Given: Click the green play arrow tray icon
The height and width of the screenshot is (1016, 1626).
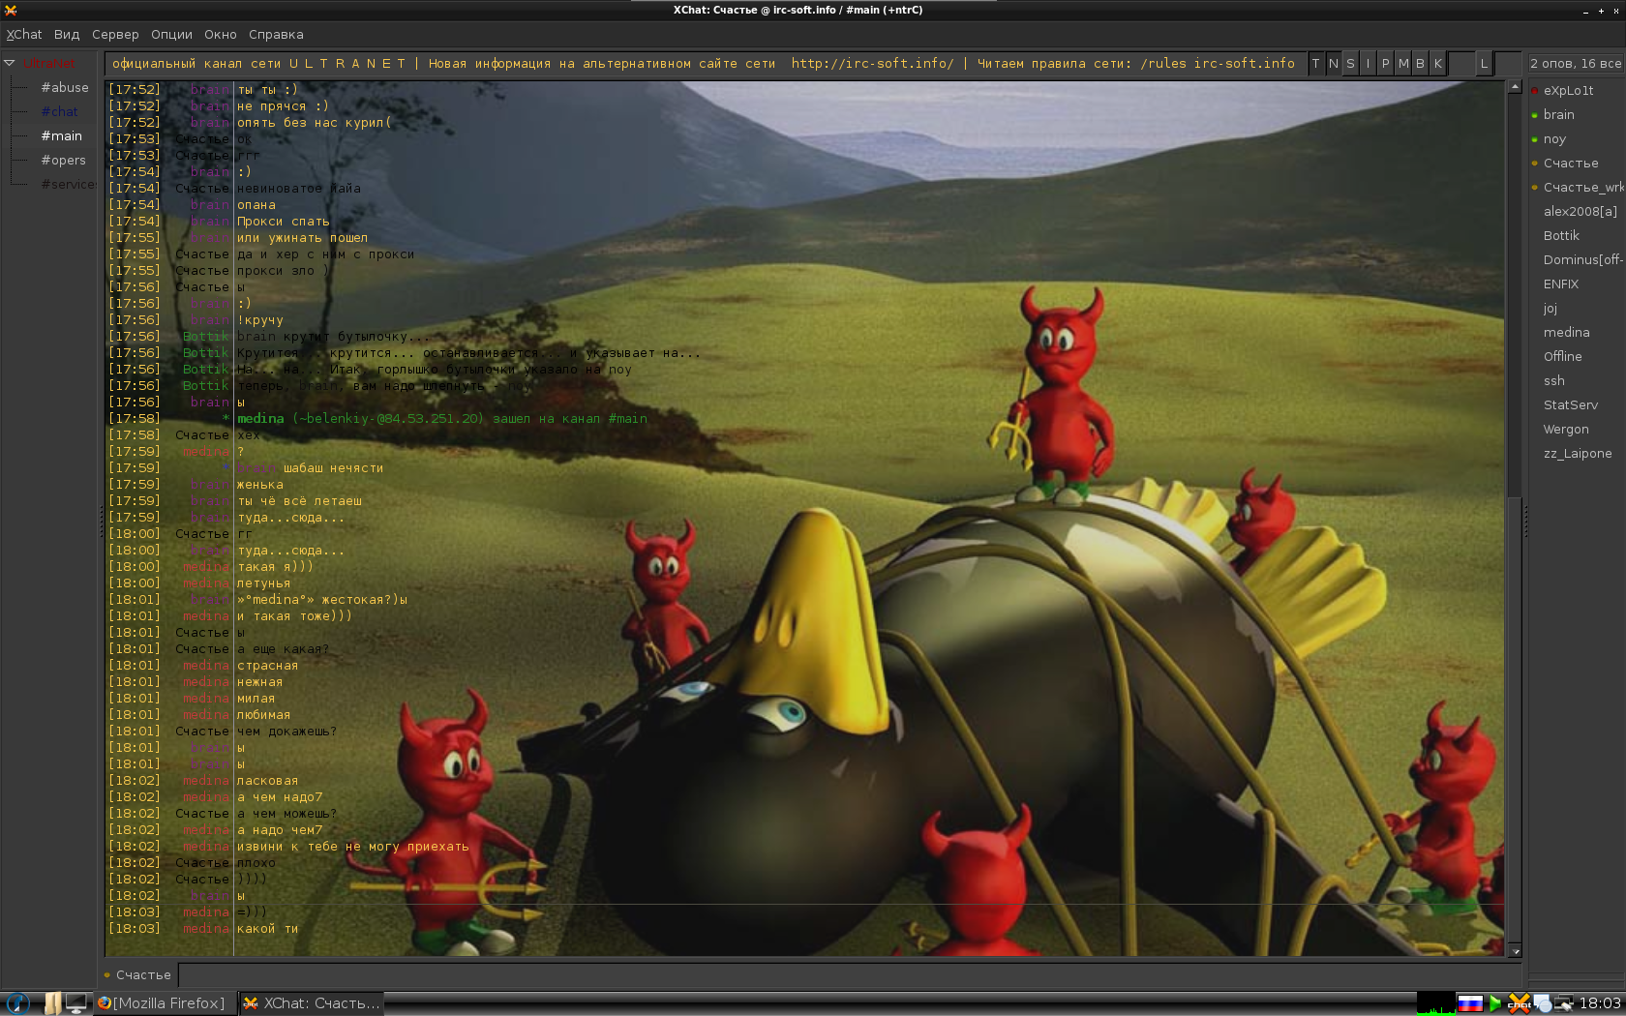Looking at the screenshot, I should (x=1495, y=1003).
